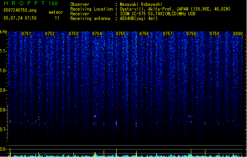Click the 0757 time marker
The width and height of the screenshot is (247, 157).
click(x=168, y=34)
